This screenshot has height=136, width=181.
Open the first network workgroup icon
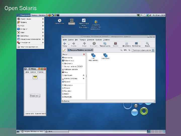93,57
